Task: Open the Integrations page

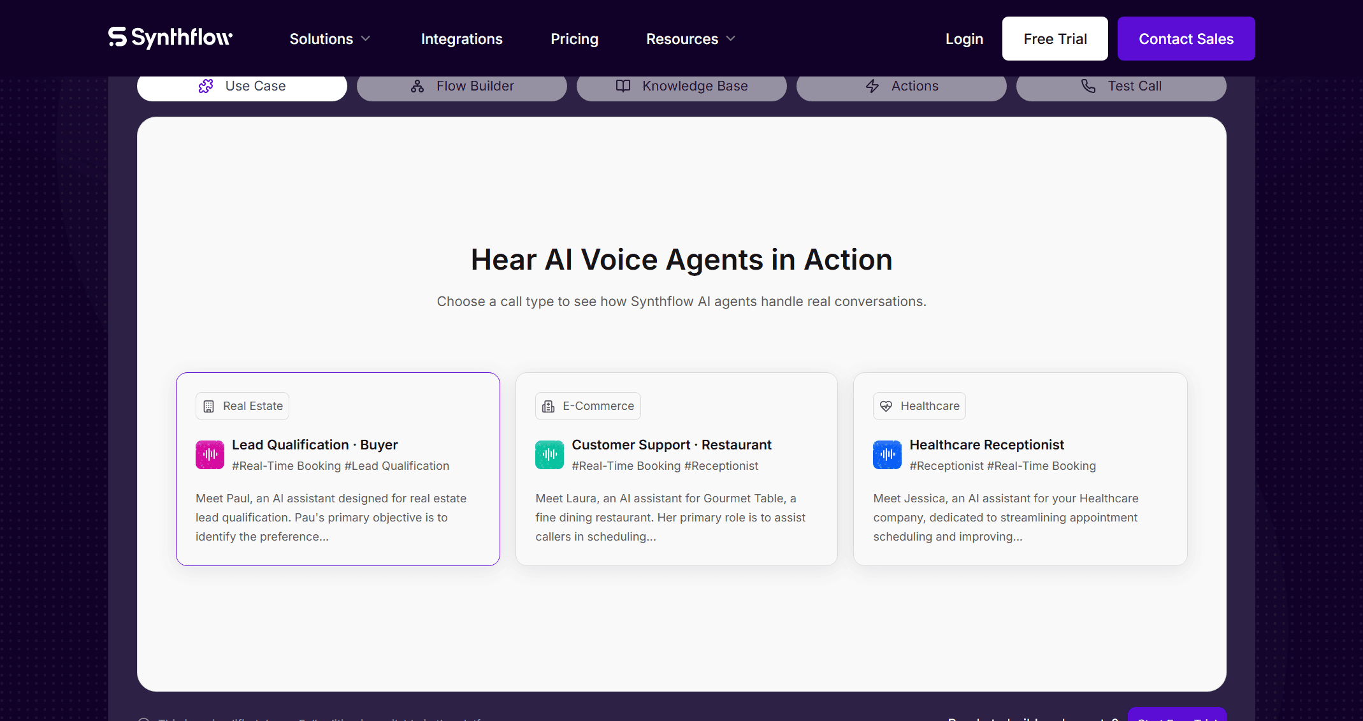Action: (461, 39)
